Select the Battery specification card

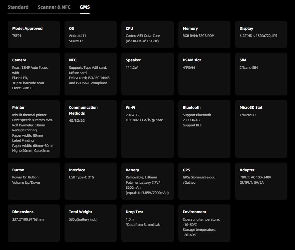coord(147,181)
